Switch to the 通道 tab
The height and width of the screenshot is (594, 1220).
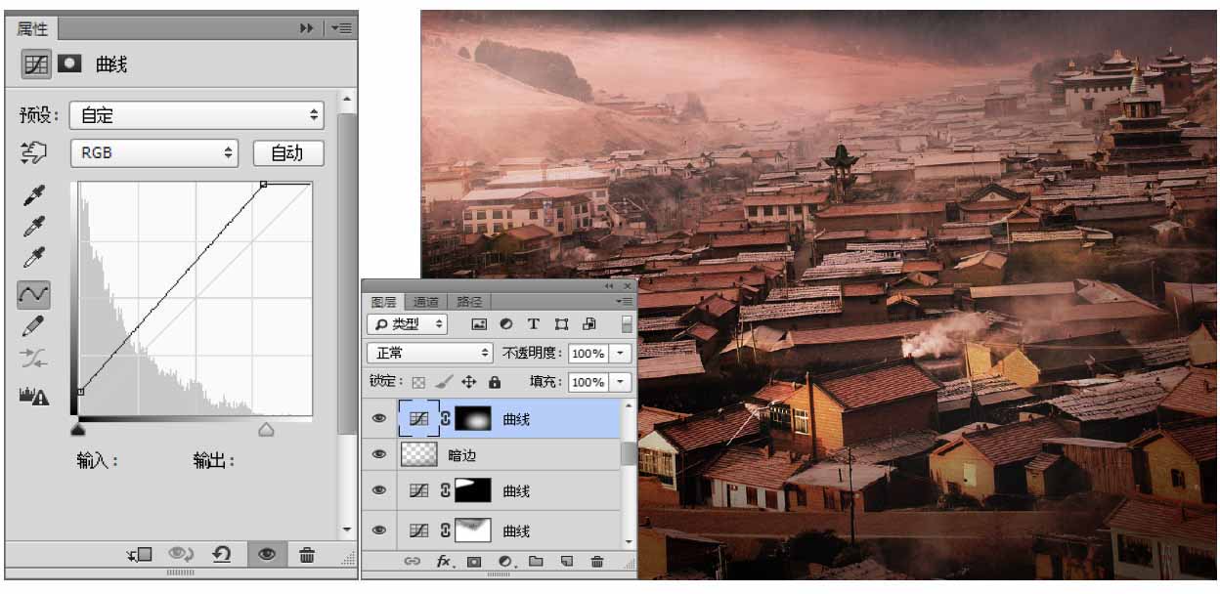[x=426, y=302]
